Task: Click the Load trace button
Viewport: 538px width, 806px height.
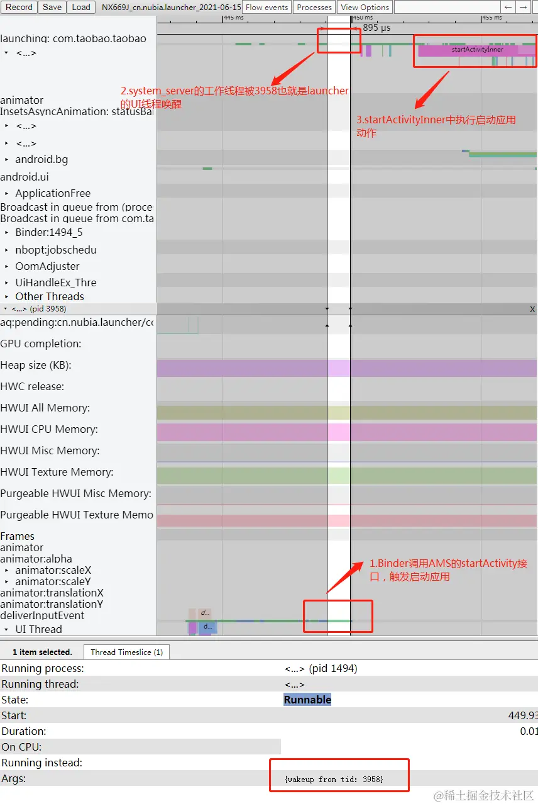Action: [81, 7]
